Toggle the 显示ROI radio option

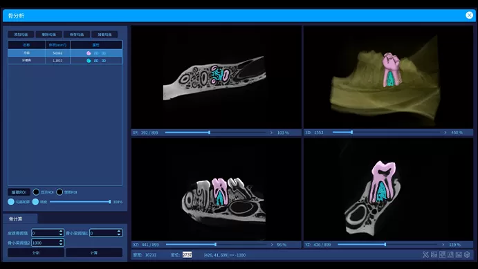[36, 192]
